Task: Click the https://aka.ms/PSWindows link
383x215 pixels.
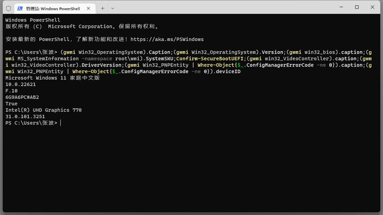Action: [x=167, y=39]
